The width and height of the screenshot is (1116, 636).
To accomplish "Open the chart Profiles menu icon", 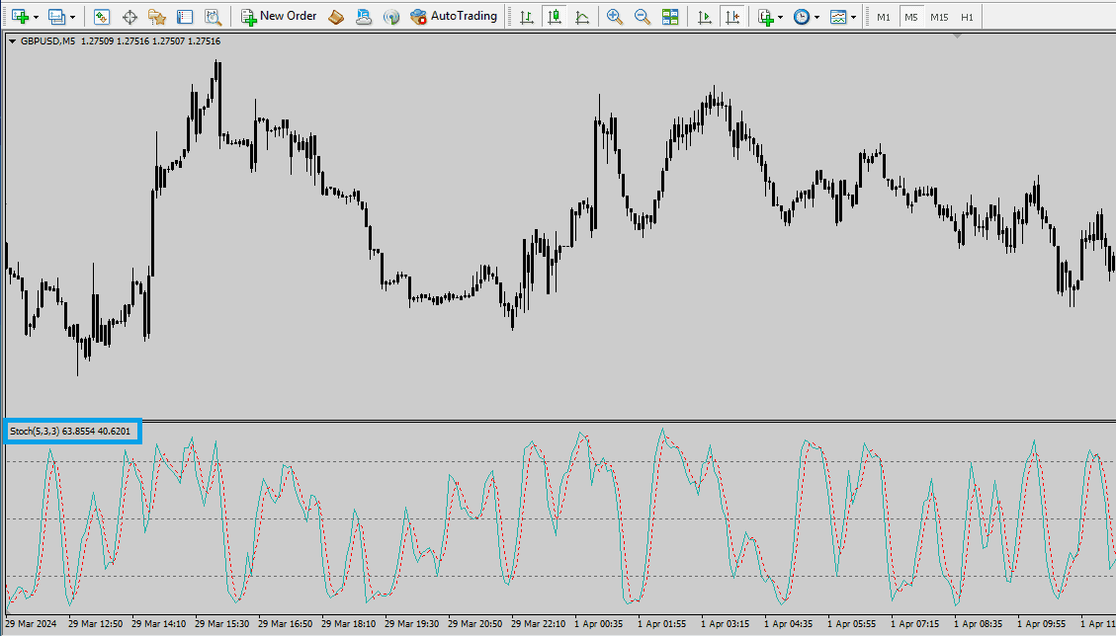I will pyautogui.click(x=56, y=17).
